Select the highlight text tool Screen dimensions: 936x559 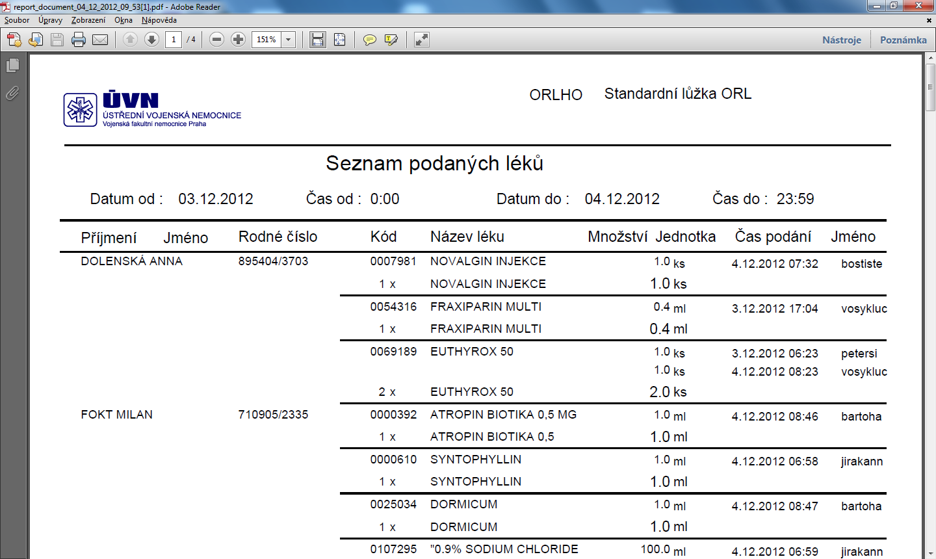pyautogui.click(x=391, y=40)
